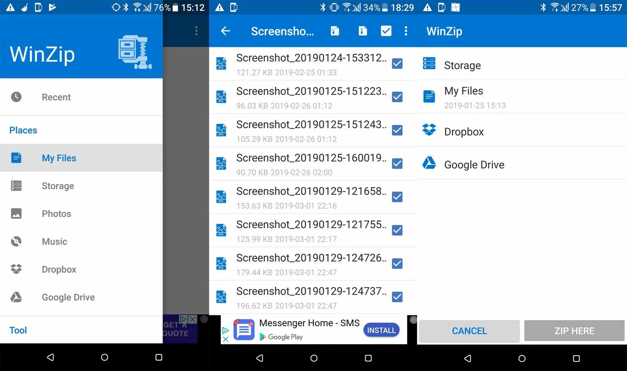This screenshot has width=627, height=371.
Task: Open Dropbox in the left drawer
Action: (81, 269)
